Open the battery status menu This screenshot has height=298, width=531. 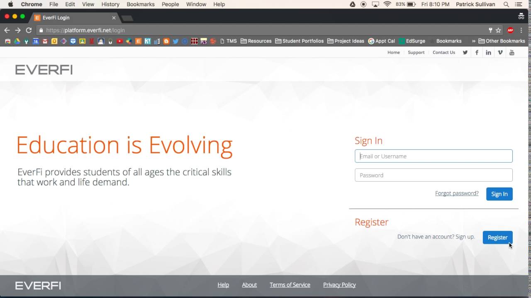406,4
